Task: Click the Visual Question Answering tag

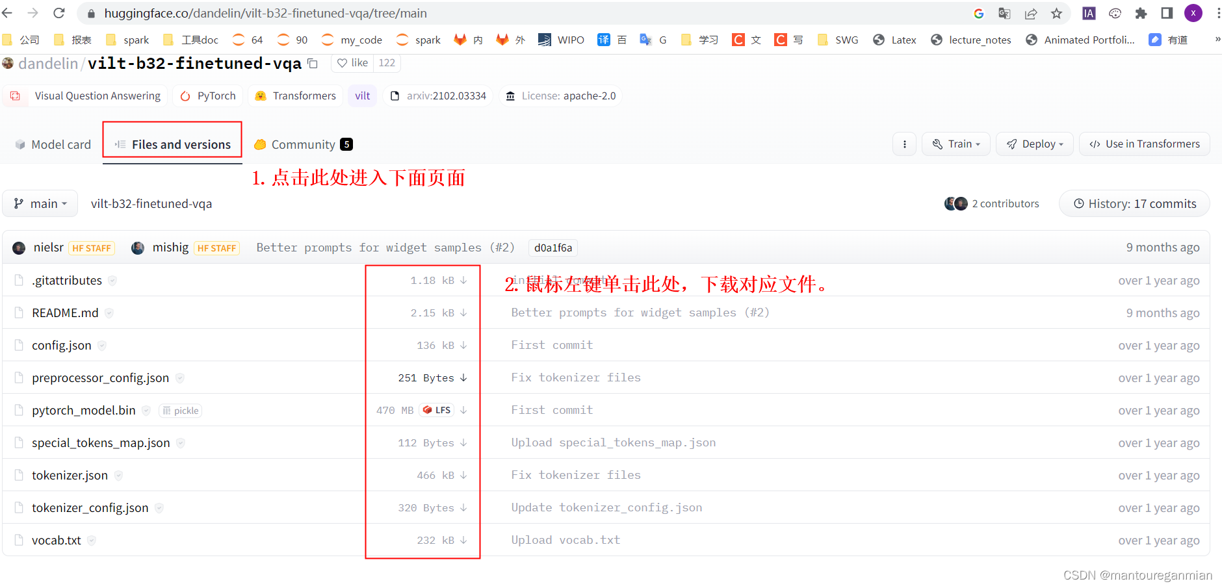Action: tap(85, 96)
